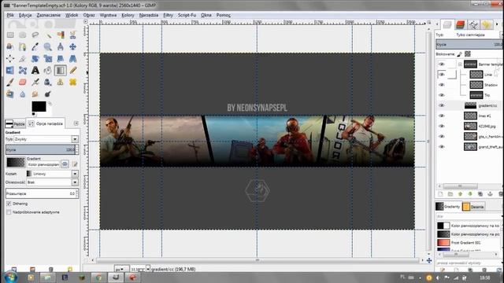Select the Heal tool
Screen dimensions: 504x283
pyautogui.click(x=73, y=82)
